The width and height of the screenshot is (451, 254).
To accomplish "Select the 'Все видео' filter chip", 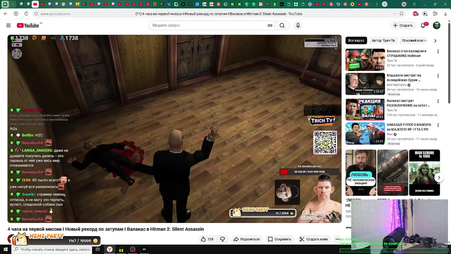I will [356, 41].
